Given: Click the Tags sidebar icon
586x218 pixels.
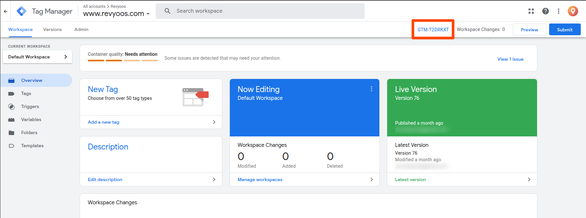Looking at the screenshot, I should (x=11, y=94).
